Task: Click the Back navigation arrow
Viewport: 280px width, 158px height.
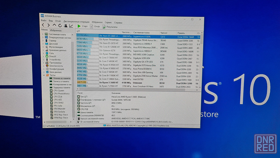Action: pos(43,25)
